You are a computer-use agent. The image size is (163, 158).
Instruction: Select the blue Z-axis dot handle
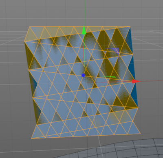pos(83,75)
